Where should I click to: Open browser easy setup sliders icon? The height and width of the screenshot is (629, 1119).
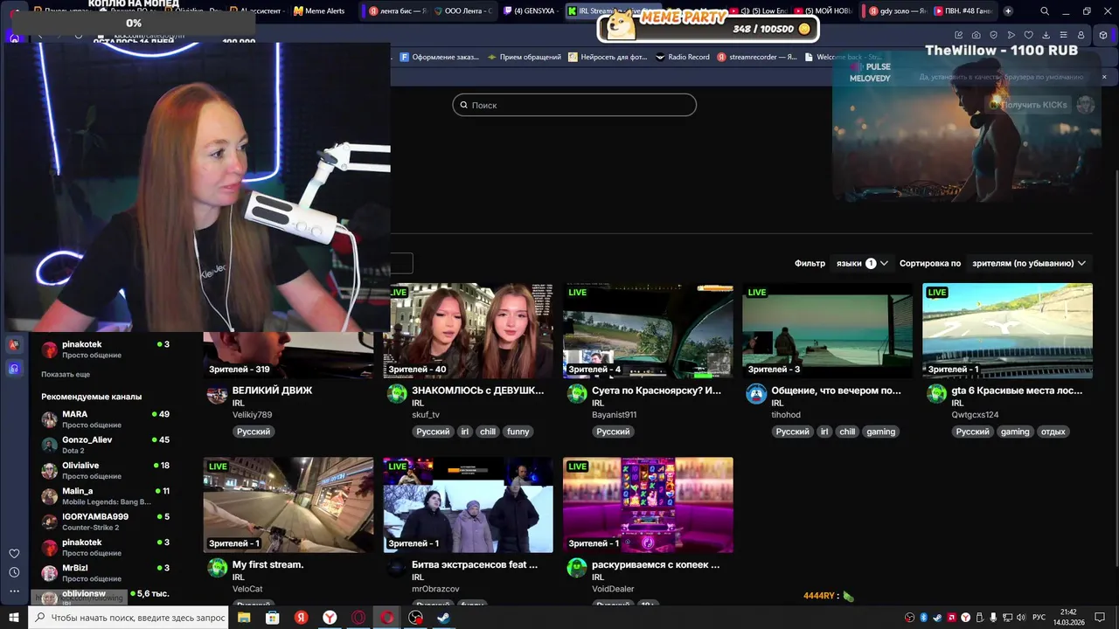pyautogui.click(x=1063, y=35)
